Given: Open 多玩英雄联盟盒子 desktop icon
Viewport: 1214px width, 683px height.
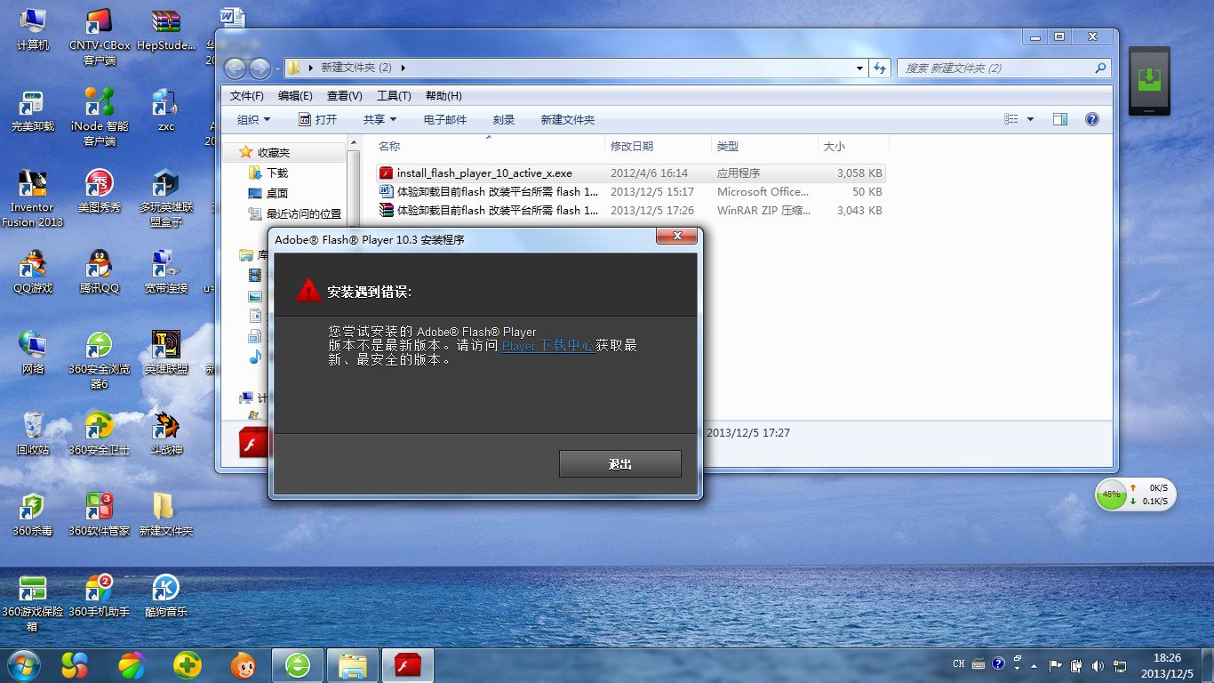Looking at the screenshot, I should (x=166, y=199).
